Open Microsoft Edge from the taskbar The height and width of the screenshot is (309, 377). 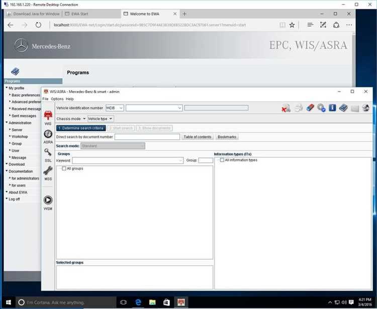pos(138,302)
